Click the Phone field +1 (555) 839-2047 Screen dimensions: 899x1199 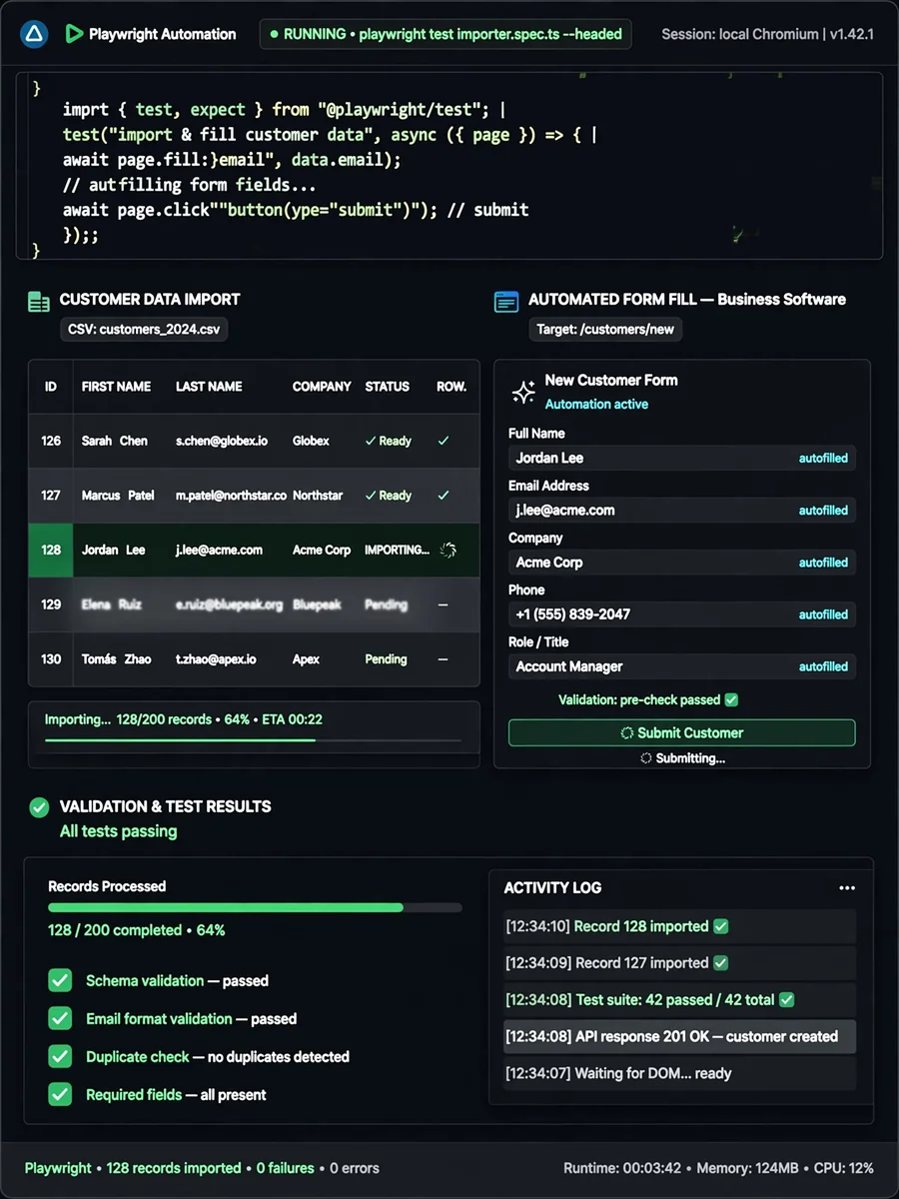tap(682, 614)
